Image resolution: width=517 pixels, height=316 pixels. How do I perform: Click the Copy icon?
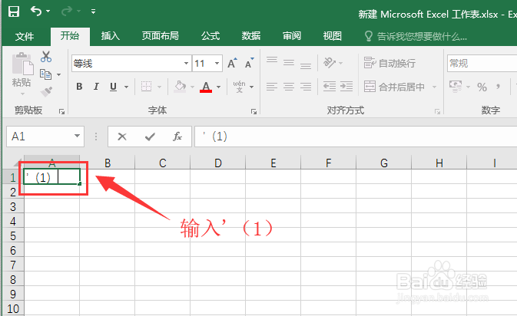coord(45,74)
